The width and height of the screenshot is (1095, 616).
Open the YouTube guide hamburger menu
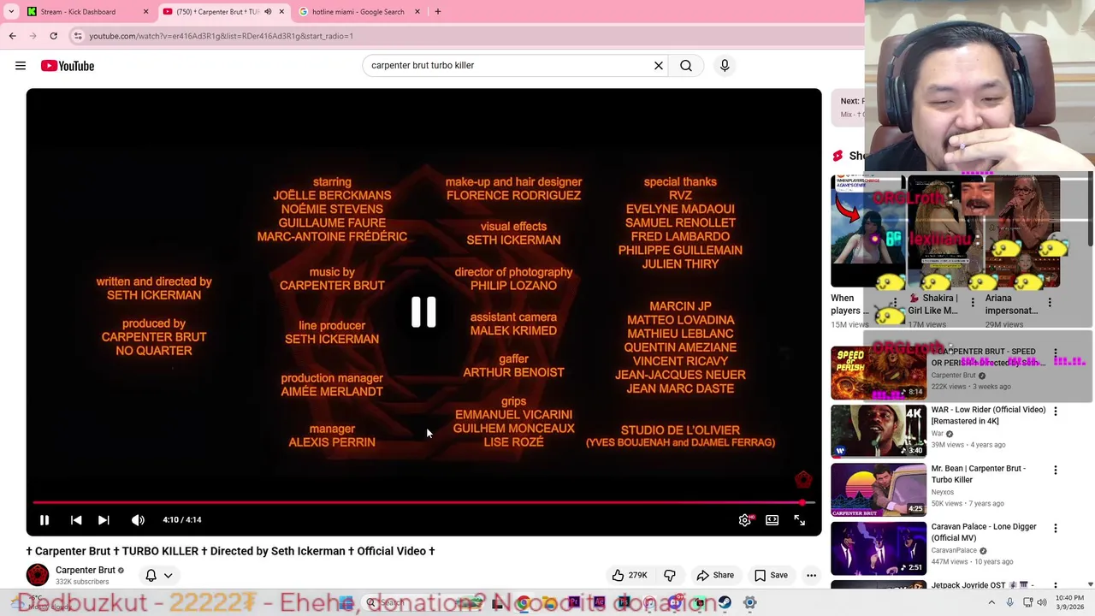(21, 66)
